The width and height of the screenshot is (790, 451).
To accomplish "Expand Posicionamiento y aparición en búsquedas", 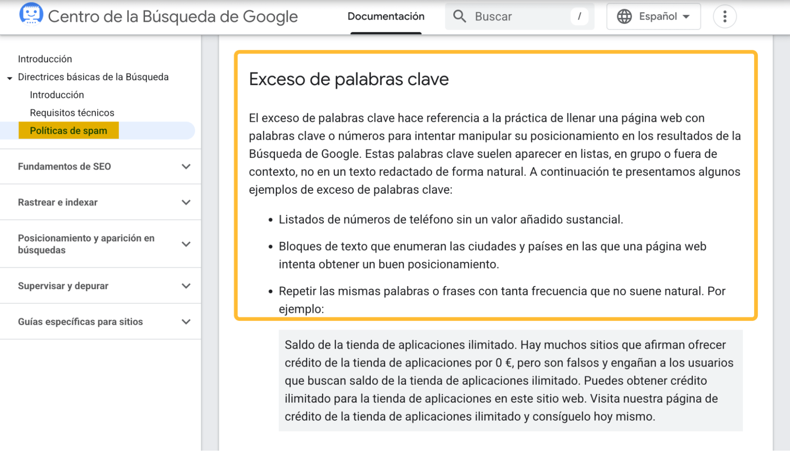I will tap(186, 244).
